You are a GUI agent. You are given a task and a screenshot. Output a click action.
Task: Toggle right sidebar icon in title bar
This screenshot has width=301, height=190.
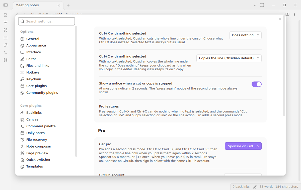click(x=262, y=5)
